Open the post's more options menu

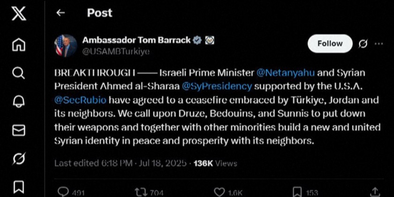(x=379, y=44)
